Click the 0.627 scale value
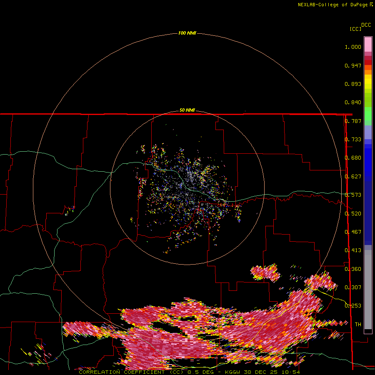Screen dimensions: 375x375 coord(353,177)
